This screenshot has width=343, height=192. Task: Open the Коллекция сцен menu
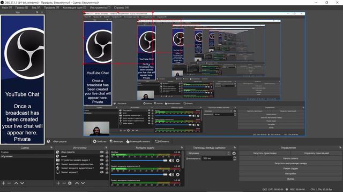[74, 7]
